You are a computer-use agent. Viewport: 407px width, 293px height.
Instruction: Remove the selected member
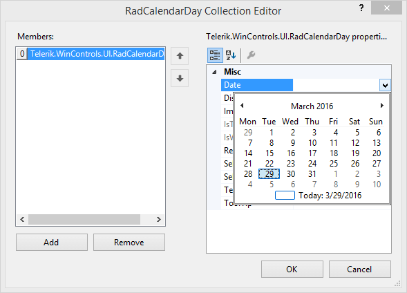click(129, 242)
